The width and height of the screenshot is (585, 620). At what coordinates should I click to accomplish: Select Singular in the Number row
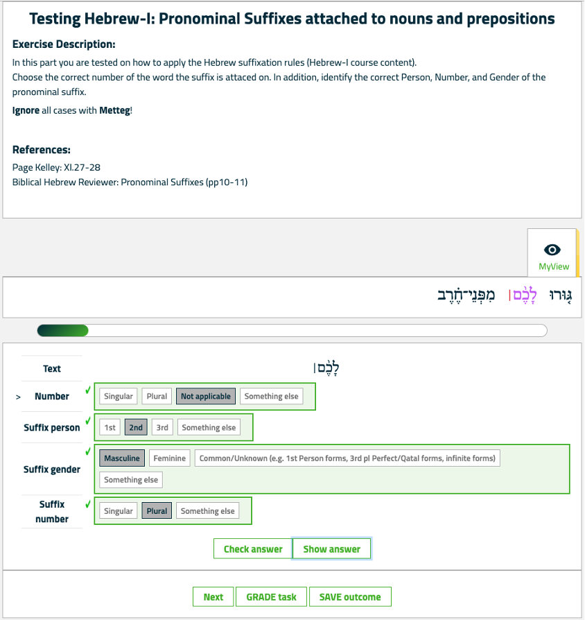119,396
